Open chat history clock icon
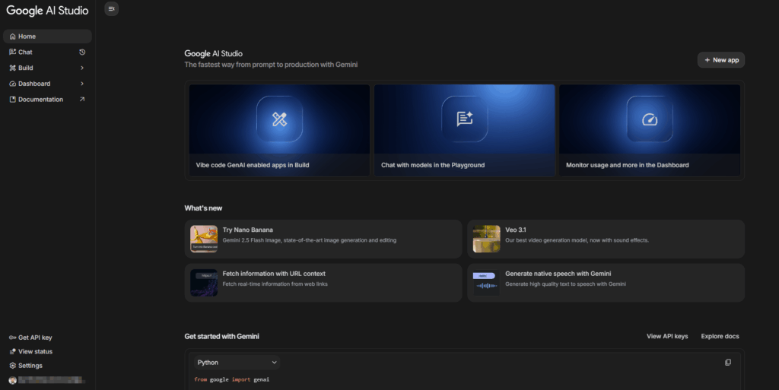 coord(82,52)
